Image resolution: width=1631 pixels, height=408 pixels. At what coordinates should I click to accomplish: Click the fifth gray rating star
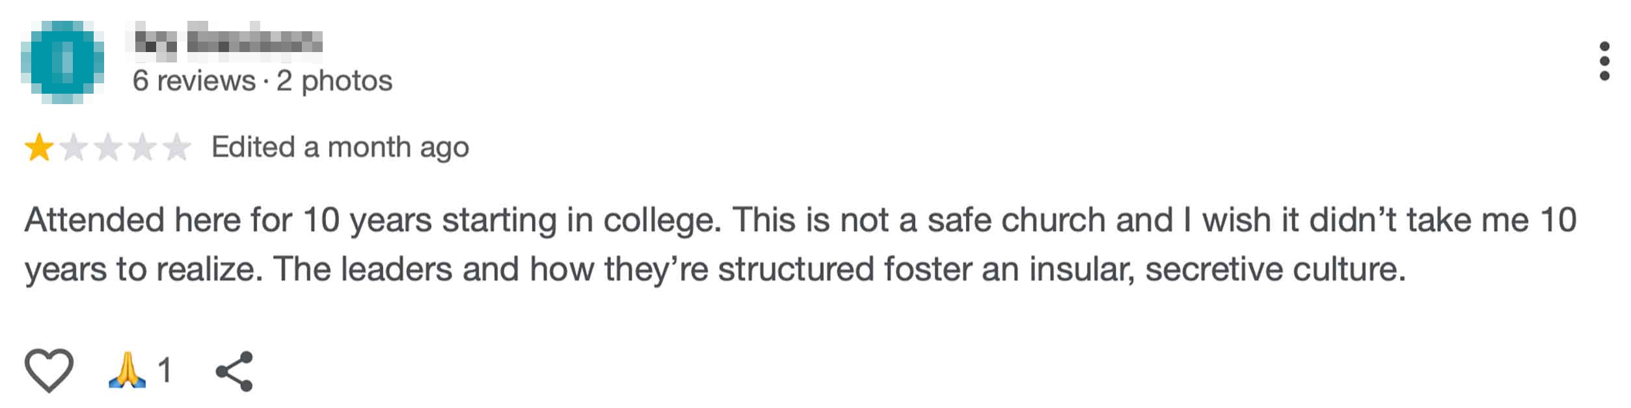[x=176, y=148]
